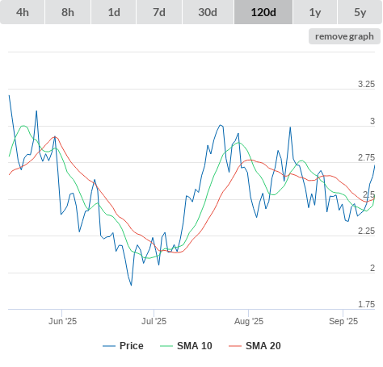Click the Jun '25 axis tick label

point(62,321)
